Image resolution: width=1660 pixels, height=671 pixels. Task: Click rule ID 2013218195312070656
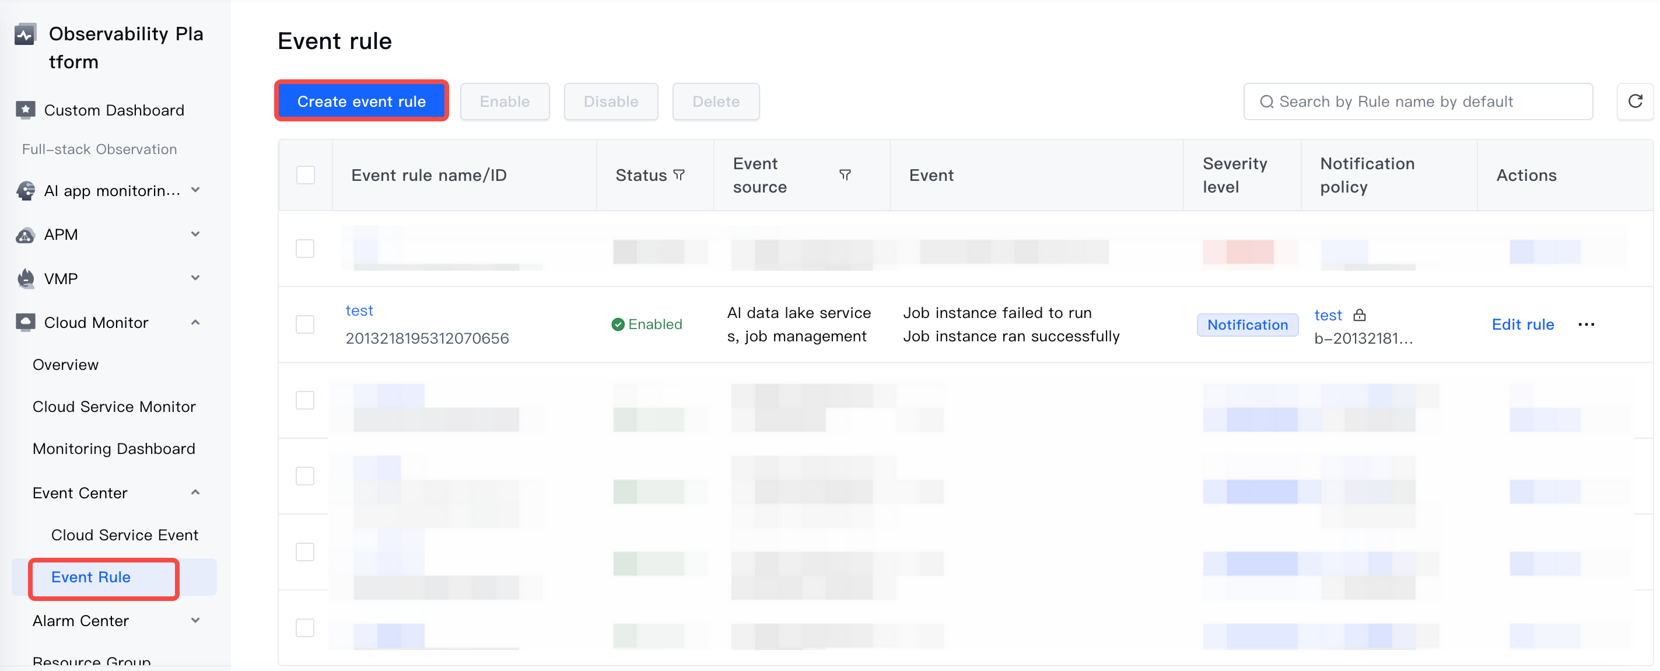tap(427, 338)
